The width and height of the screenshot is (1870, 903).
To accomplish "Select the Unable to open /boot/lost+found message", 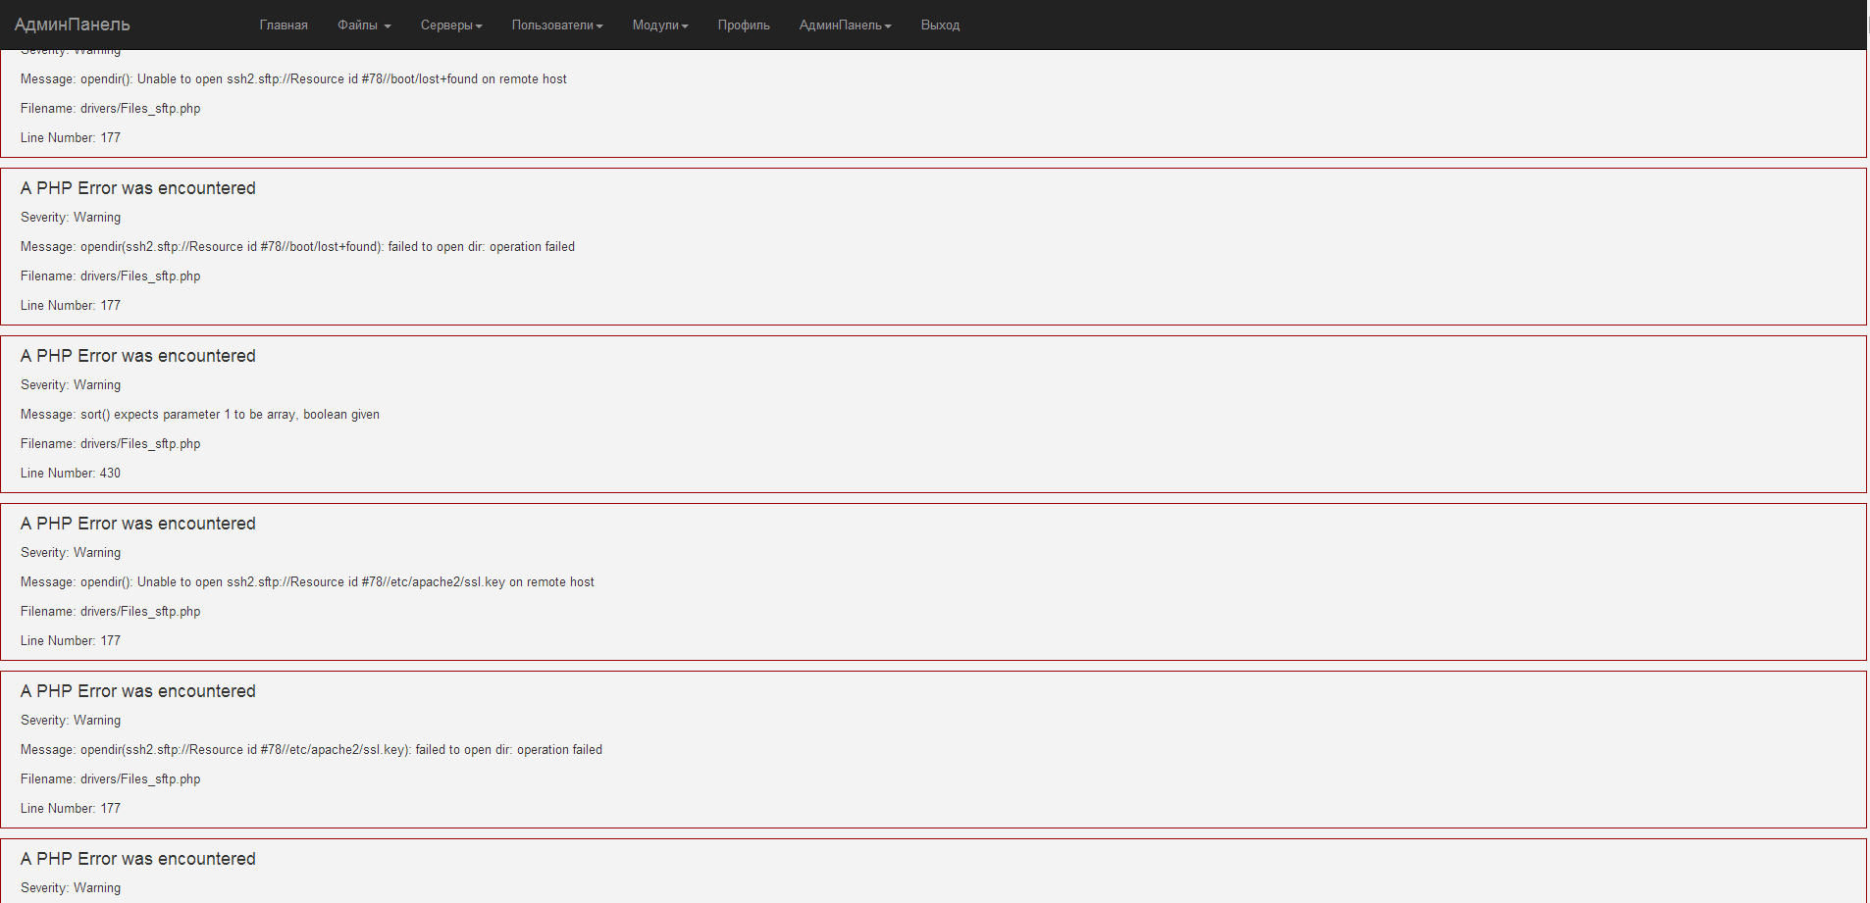I will 293,79.
